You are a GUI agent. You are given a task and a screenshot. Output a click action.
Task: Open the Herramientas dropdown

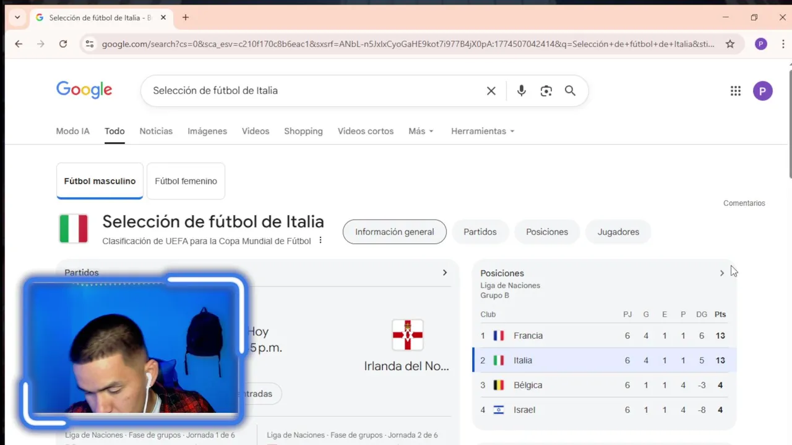coord(483,131)
